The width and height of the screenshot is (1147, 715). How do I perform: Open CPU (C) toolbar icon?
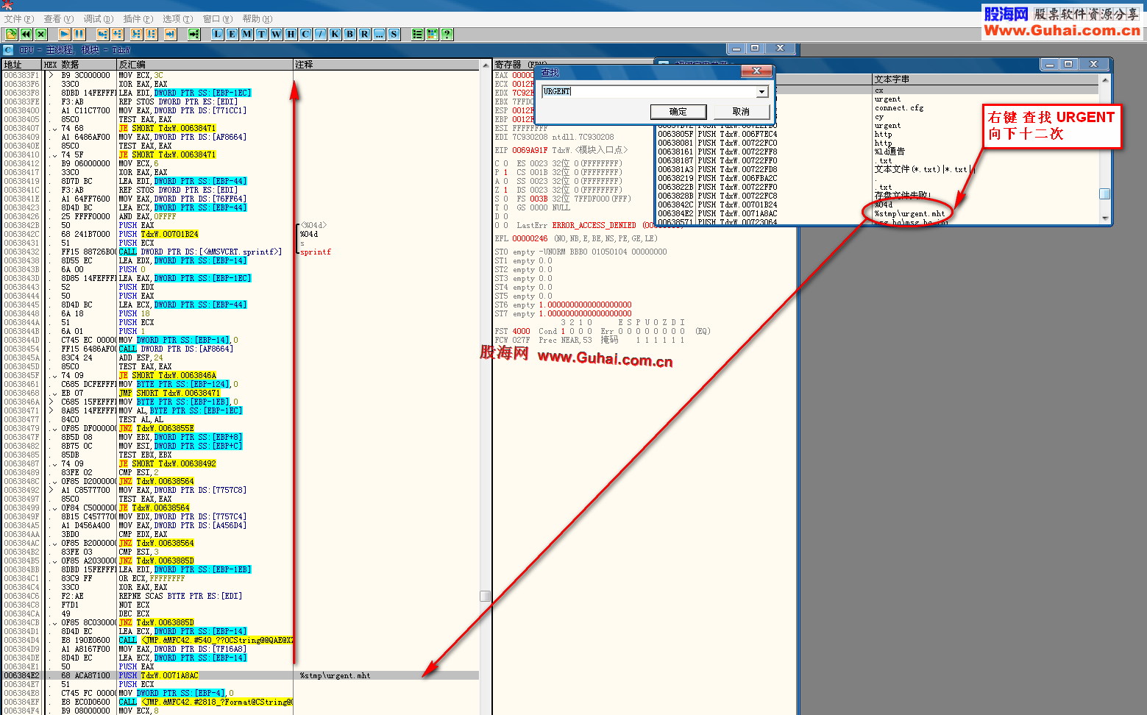pyautogui.click(x=306, y=34)
